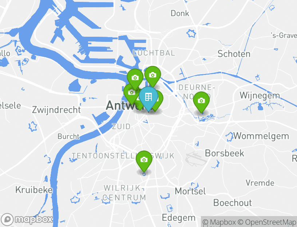Select the Wommelgem label on the map

(261, 136)
